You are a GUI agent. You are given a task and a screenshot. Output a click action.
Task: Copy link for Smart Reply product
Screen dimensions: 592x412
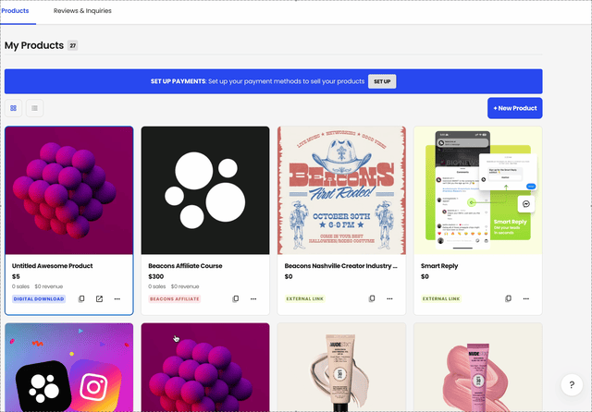coord(508,298)
